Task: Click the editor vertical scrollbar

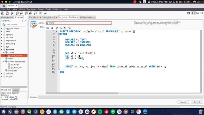Action: click(201, 61)
